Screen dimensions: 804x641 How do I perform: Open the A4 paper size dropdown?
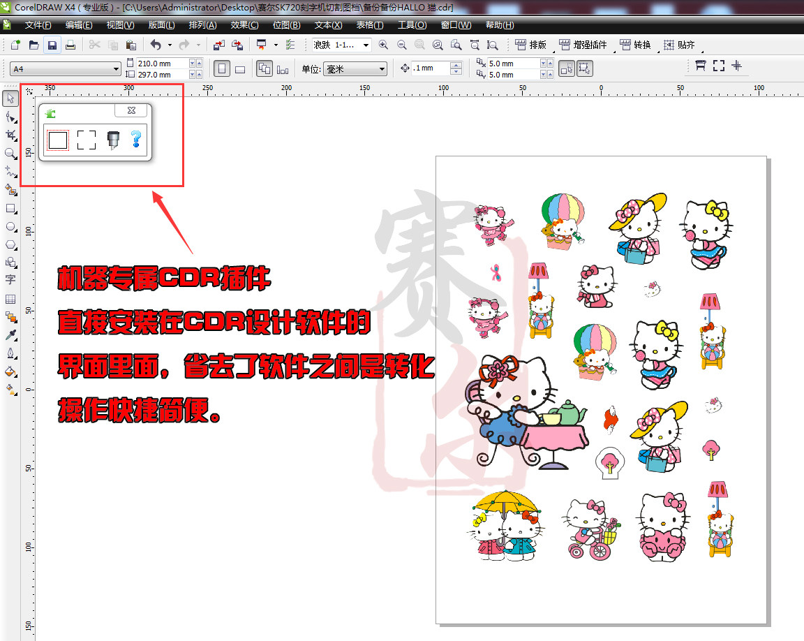[65, 68]
